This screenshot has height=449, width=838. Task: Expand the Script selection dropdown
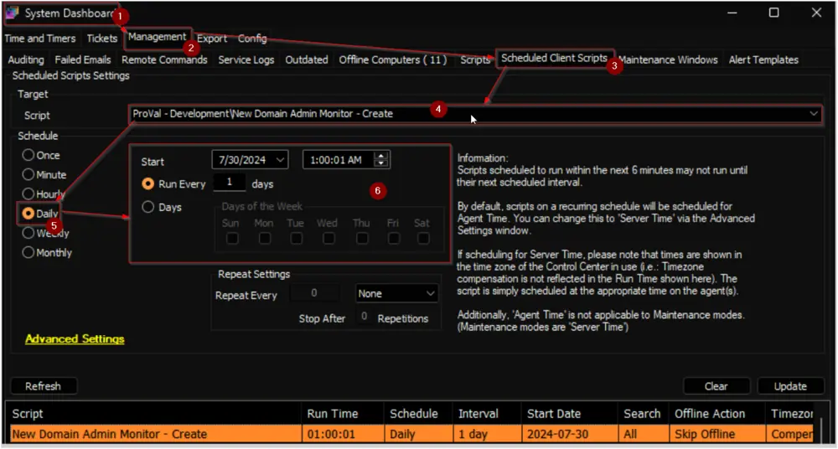coord(814,114)
